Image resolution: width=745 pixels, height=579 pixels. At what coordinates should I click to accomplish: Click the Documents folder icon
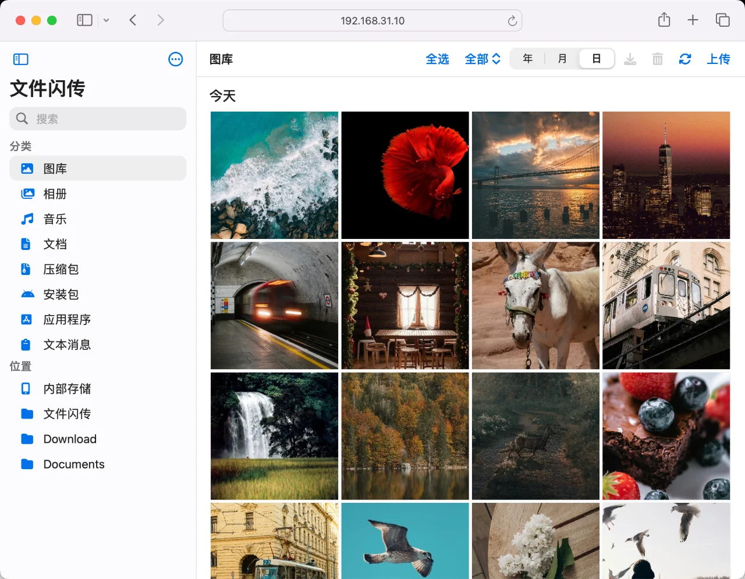27,464
